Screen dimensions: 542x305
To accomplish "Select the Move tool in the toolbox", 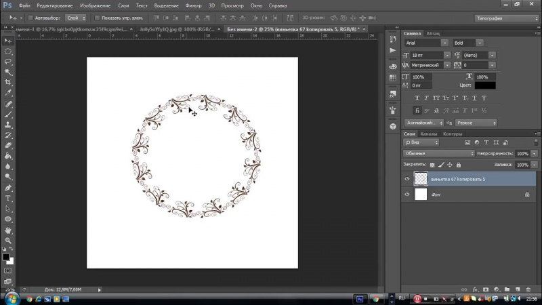I will 8,41.
